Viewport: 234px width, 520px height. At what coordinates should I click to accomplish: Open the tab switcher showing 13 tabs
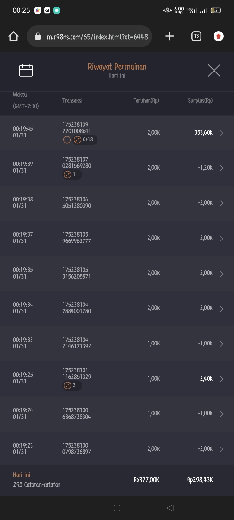[196, 36]
